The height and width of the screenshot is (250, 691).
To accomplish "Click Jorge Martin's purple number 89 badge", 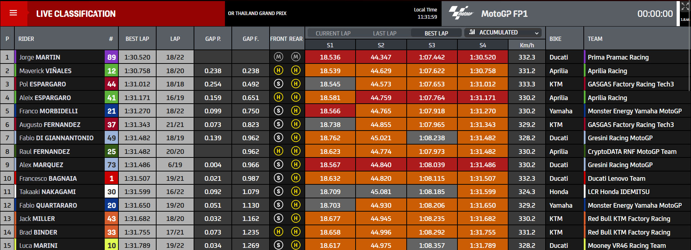I will point(111,57).
